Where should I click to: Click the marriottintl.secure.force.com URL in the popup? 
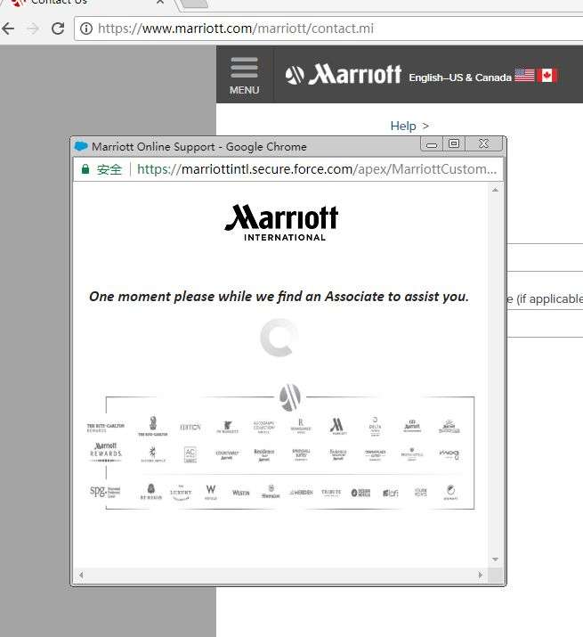point(317,169)
